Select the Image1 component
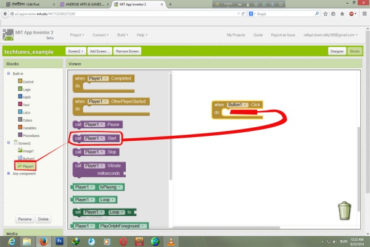 (26, 151)
